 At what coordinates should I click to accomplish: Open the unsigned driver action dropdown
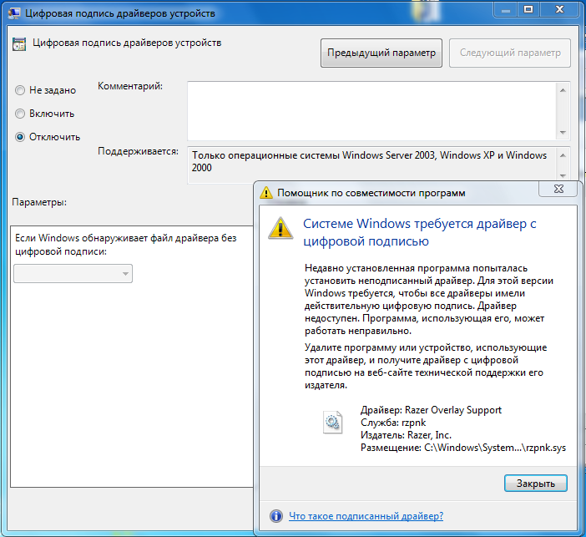(x=73, y=274)
